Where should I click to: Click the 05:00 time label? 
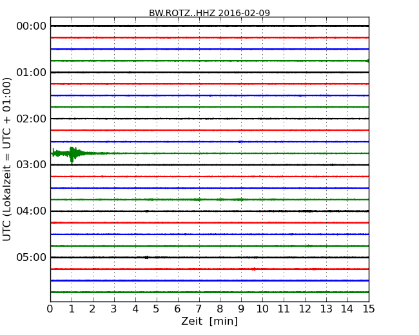tap(32, 257)
